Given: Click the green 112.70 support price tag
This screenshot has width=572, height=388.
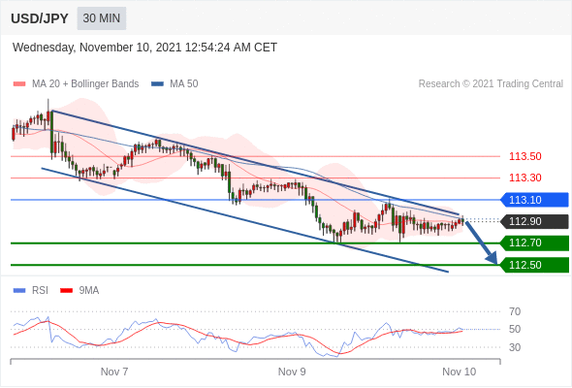Looking at the screenshot, I should [534, 243].
